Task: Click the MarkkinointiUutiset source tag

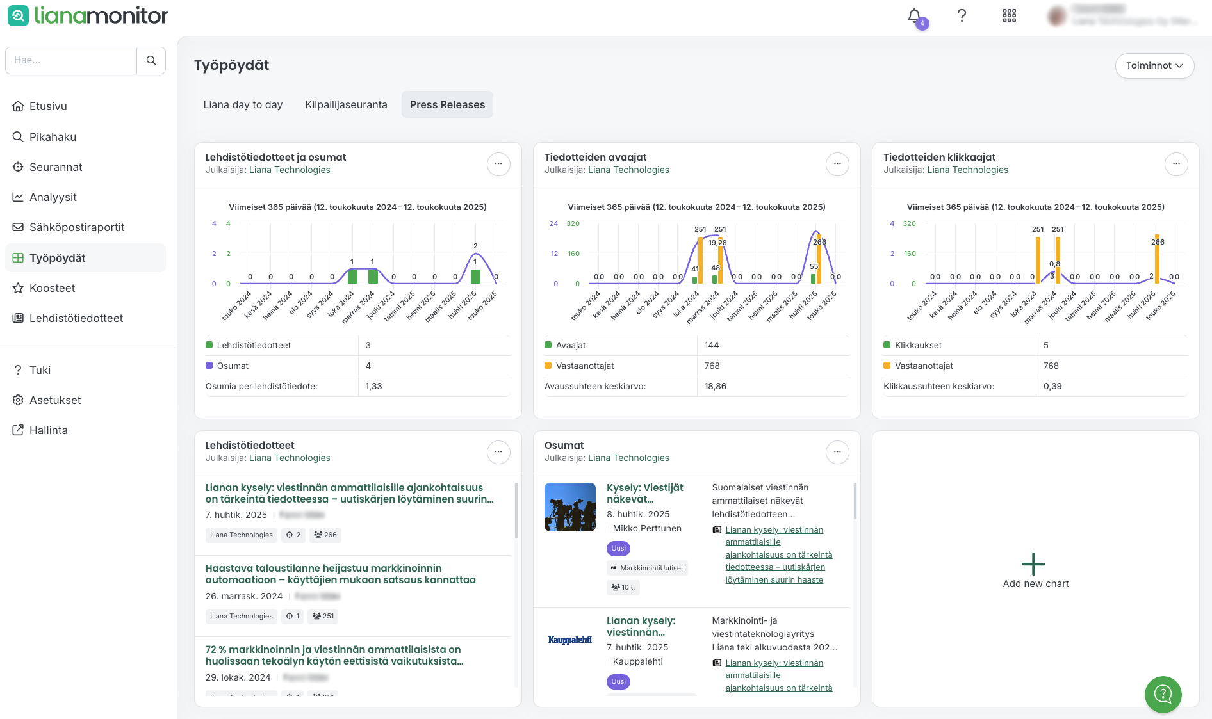Action: tap(647, 569)
